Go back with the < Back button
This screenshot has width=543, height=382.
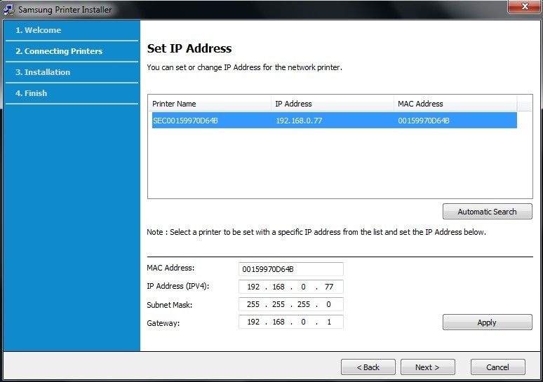(x=368, y=367)
